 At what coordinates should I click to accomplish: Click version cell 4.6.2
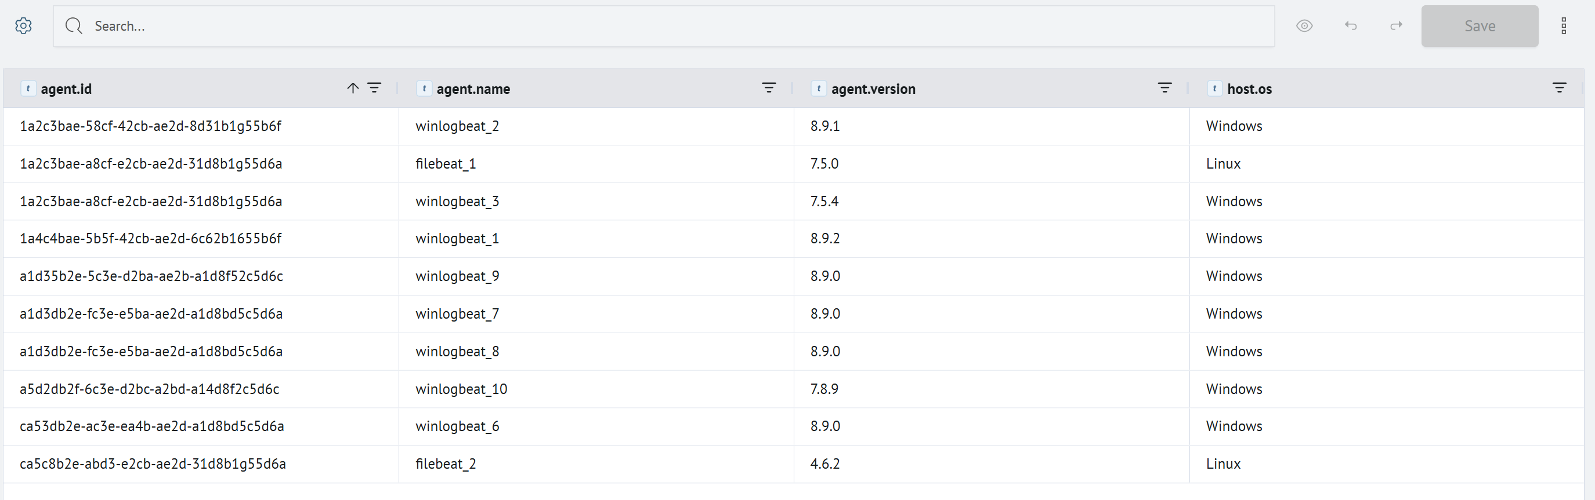(992, 464)
